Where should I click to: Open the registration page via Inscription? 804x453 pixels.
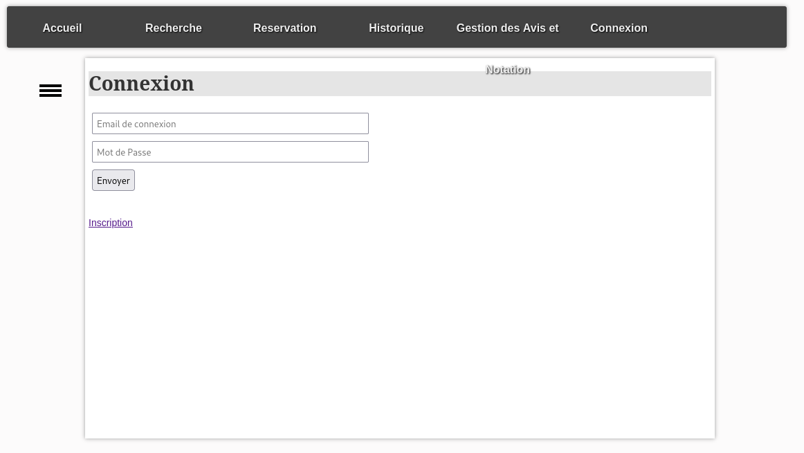click(x=111, y=223)
